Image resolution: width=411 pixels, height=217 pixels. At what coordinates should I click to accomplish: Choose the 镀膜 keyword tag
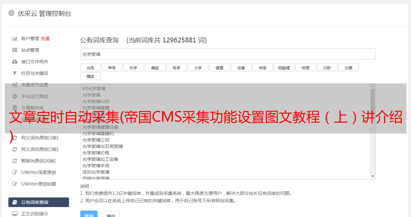click(220, 68)
